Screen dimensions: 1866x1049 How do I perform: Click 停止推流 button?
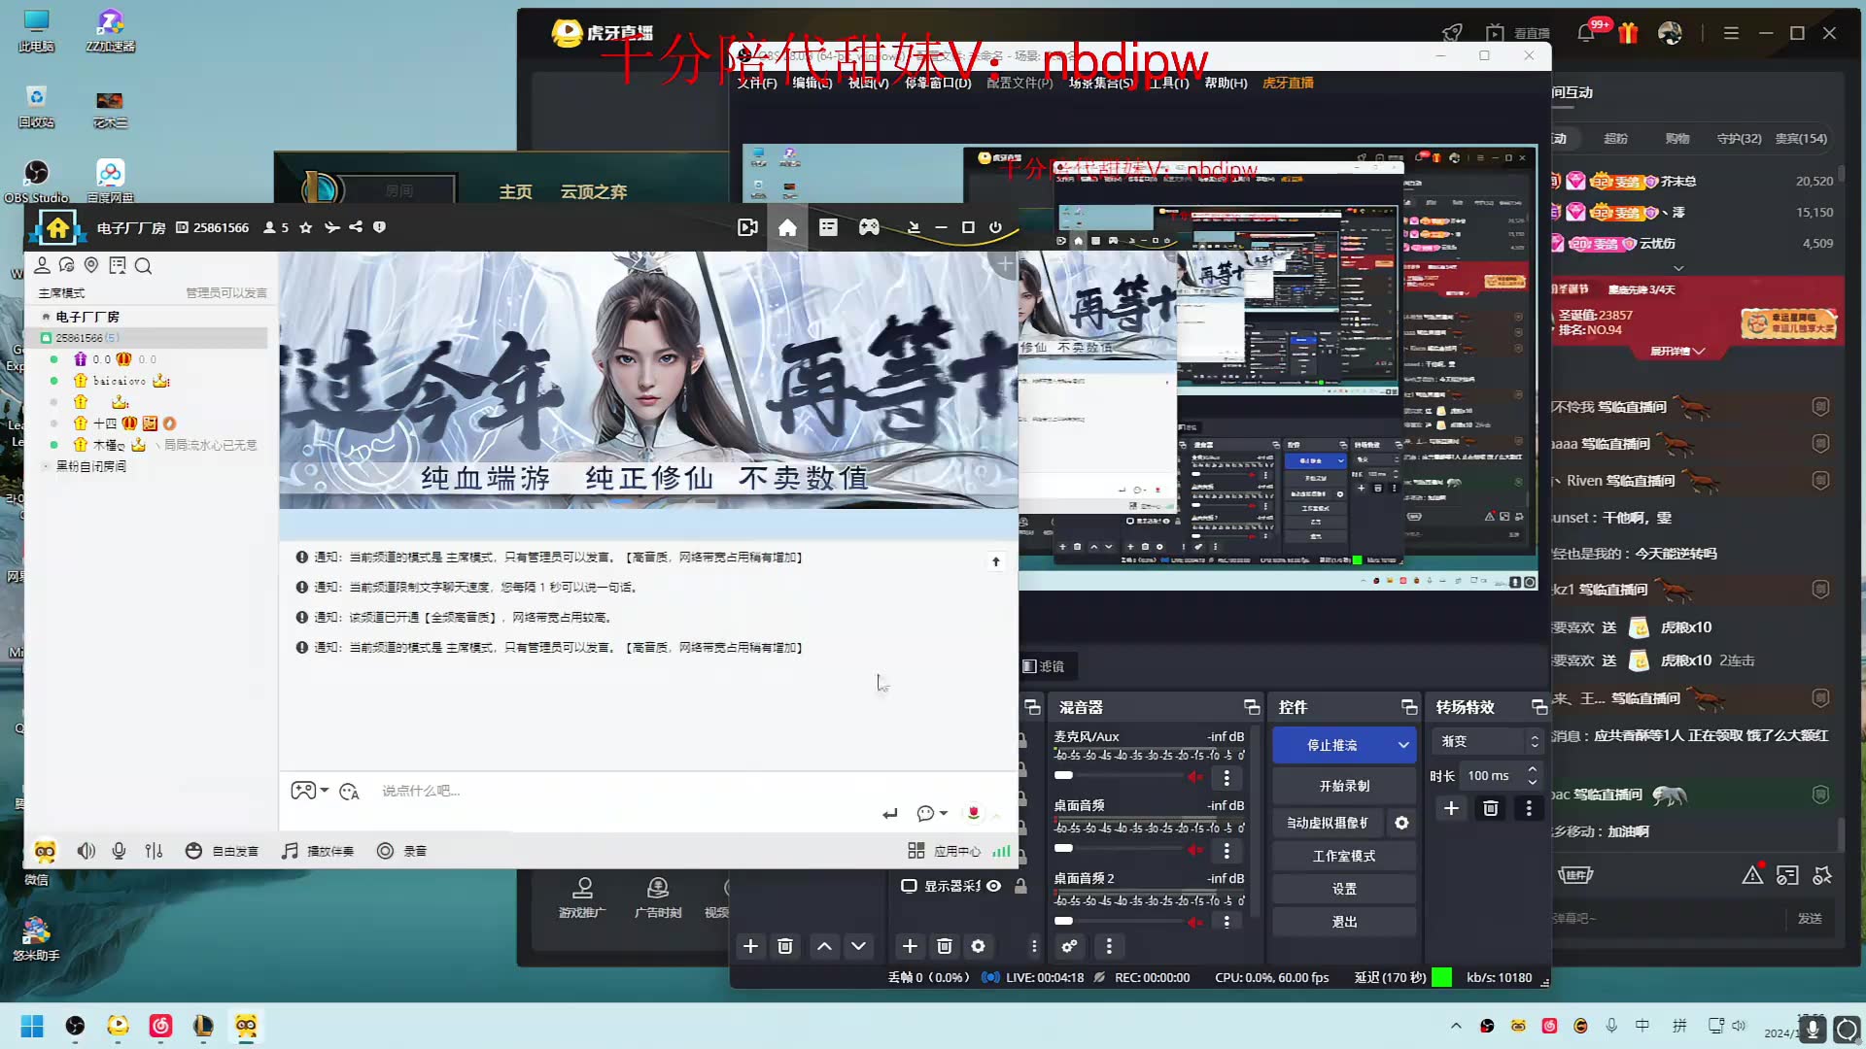[1331, 745]
